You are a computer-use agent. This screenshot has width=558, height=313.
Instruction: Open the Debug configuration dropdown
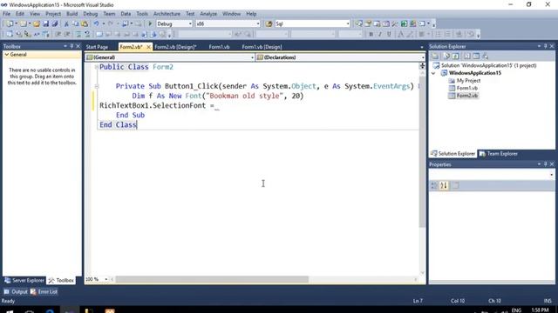(190, 23)
